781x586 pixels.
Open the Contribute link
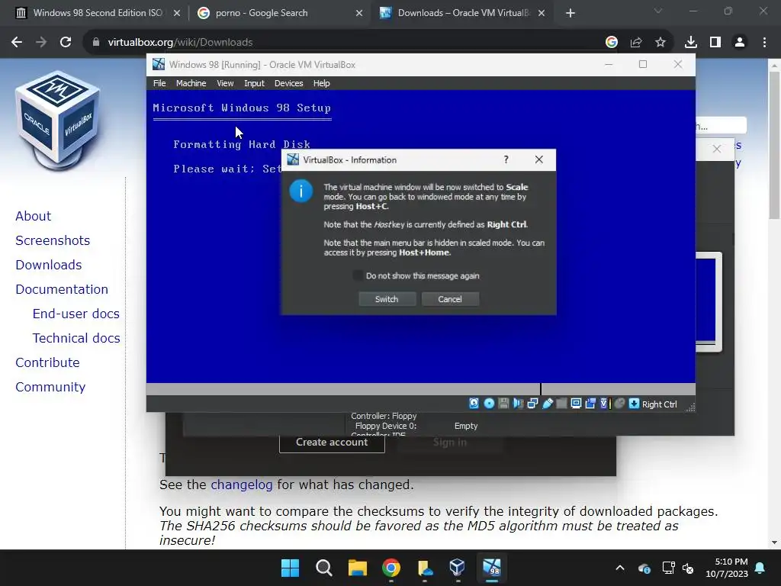click(47, 362)
